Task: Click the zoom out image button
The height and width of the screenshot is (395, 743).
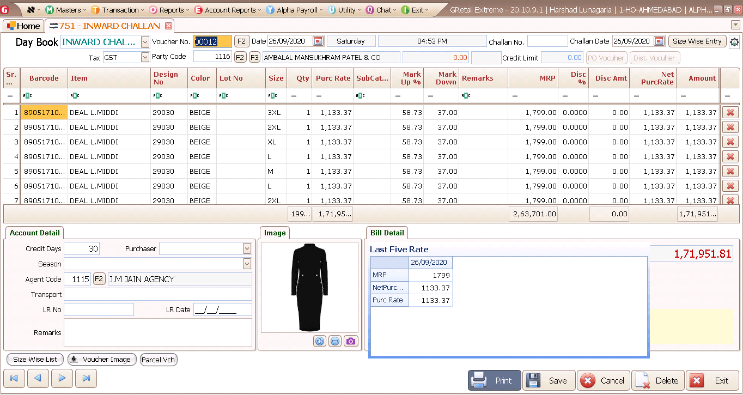Action: coord(335,341)
